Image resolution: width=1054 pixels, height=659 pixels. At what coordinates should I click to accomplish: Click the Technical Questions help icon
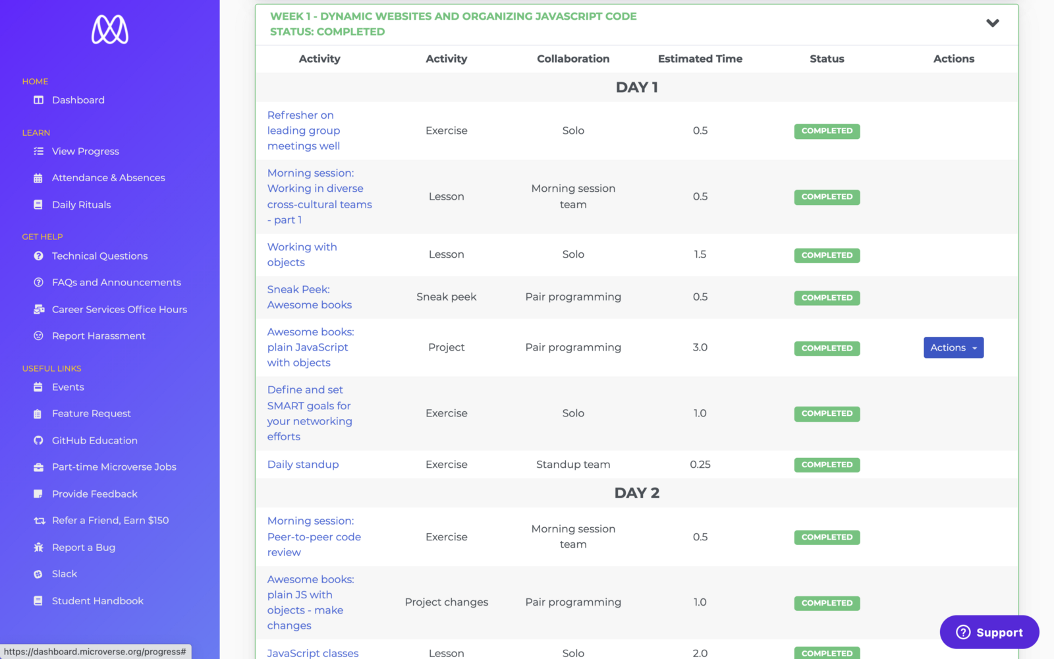[x=38, y=256]
